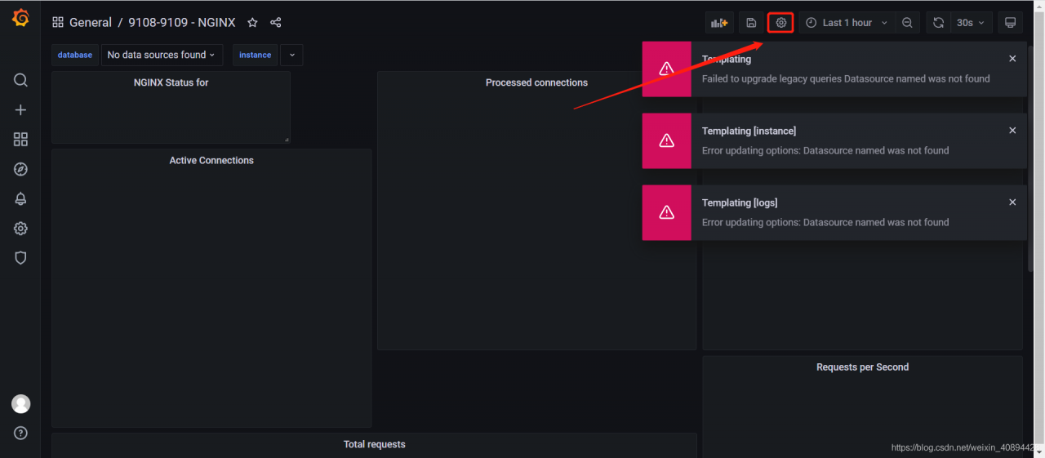Open the Create plus sidebar icon

(x=20, y=109)
